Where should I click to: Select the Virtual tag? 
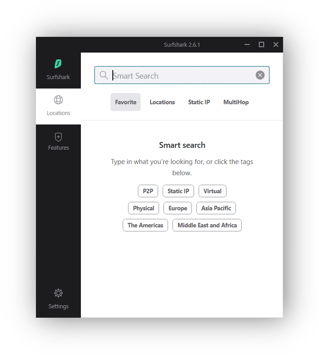(213, 191)
